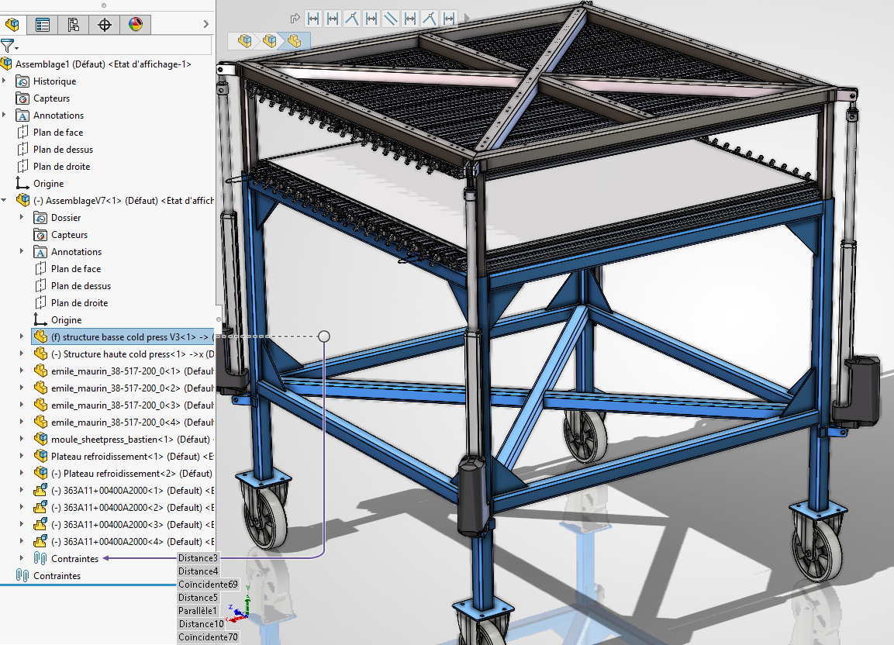Expand the Historique tree node

[5, 81]
